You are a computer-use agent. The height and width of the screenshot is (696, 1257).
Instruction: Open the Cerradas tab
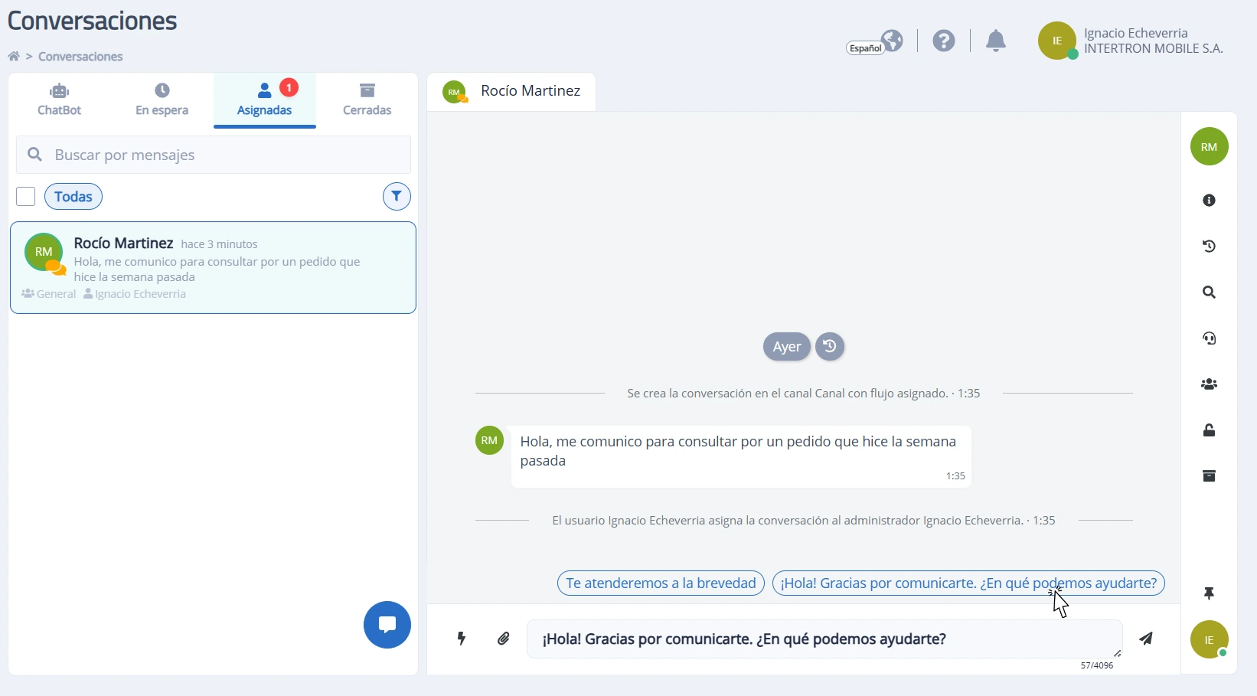pyautogui.click(x=367, y=100)
